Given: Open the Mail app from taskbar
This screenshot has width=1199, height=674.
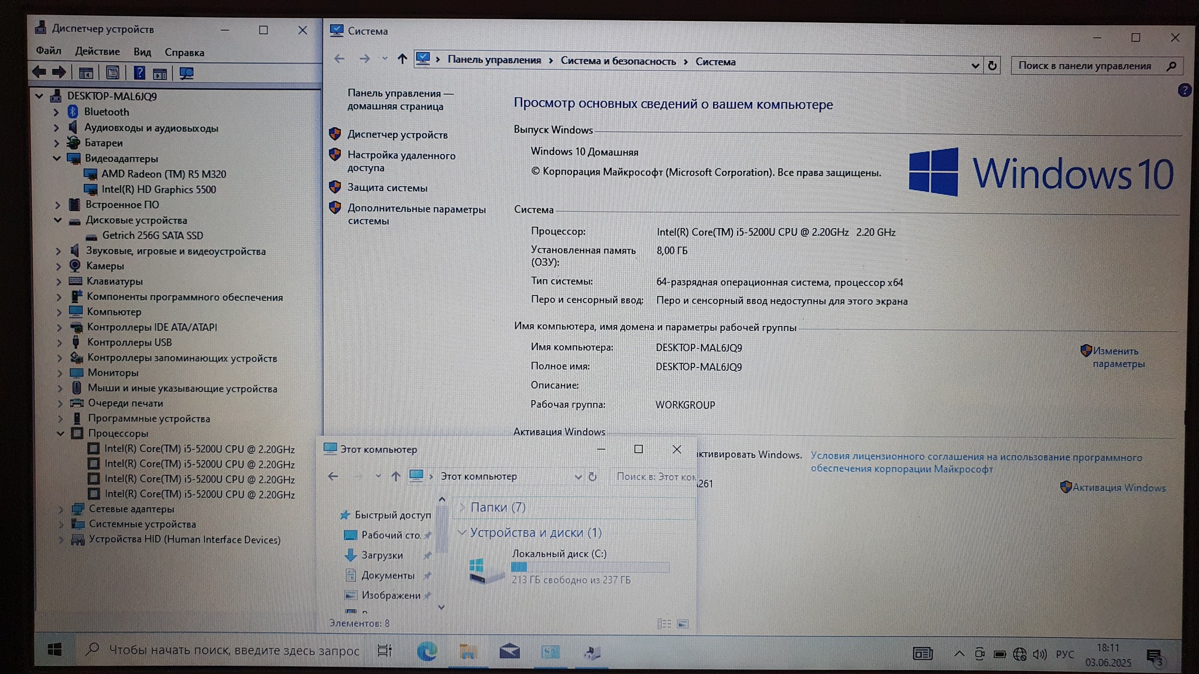Looking at the screenshot, I should tap(509, 651).
